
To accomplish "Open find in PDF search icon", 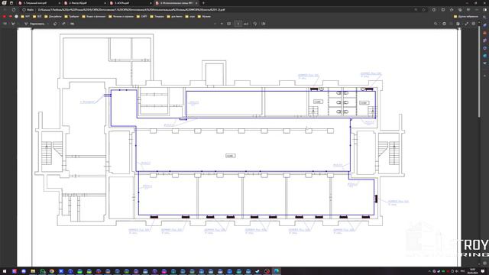I will click(x=436, y=24).
